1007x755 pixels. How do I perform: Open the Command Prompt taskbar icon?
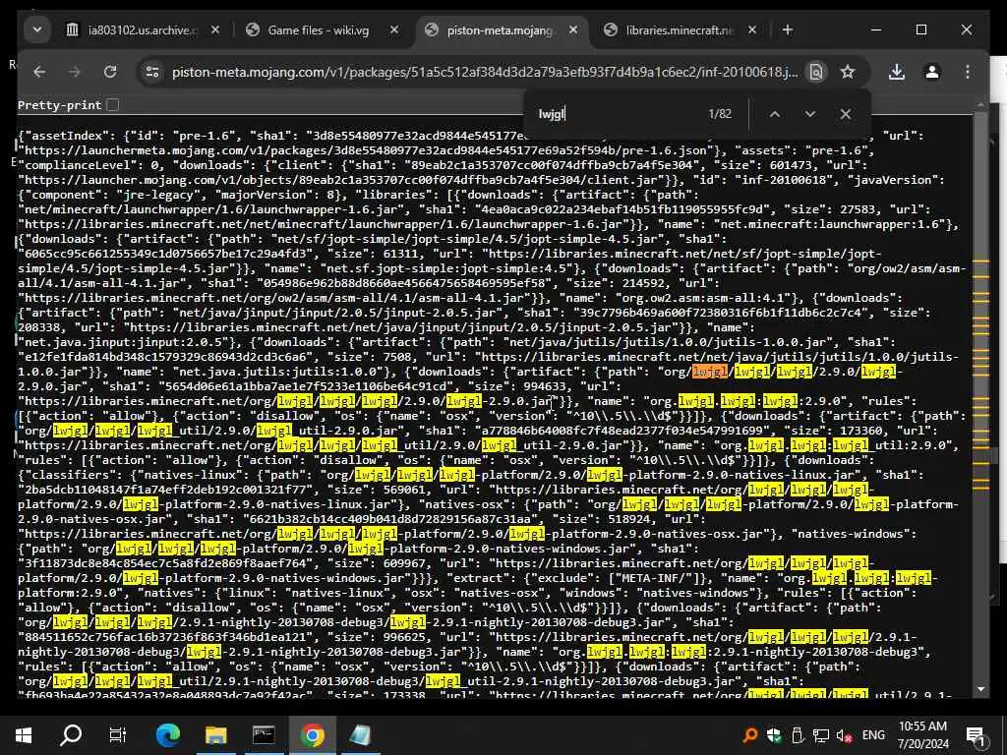tap(264, 735)
